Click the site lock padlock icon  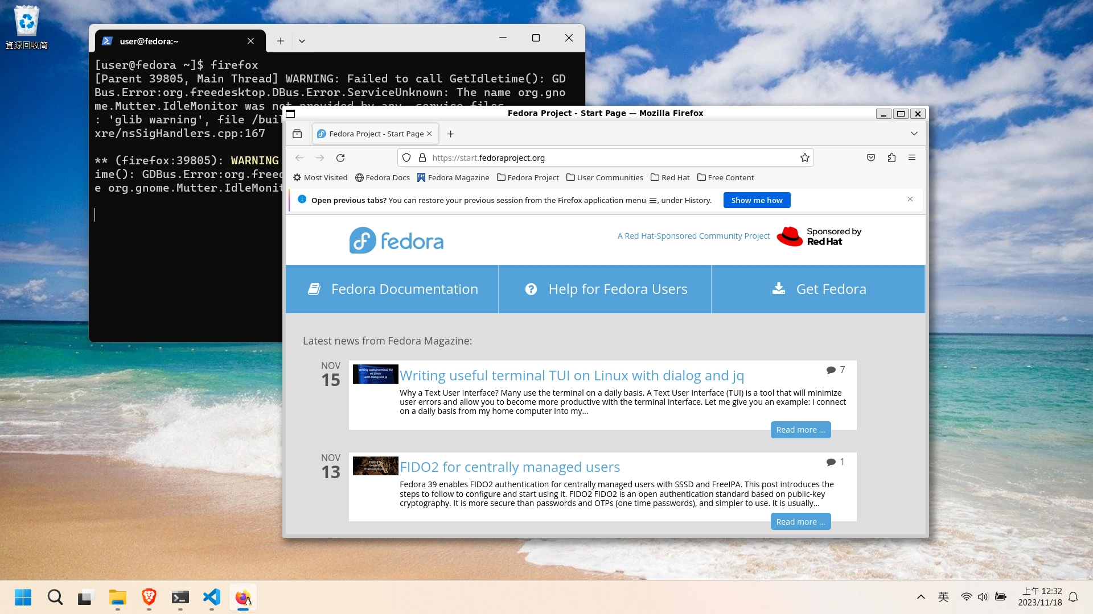[x=422, y=158]
